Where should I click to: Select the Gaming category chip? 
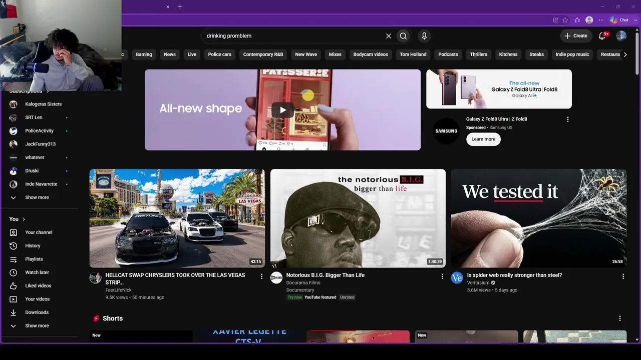tap(144, 54)
